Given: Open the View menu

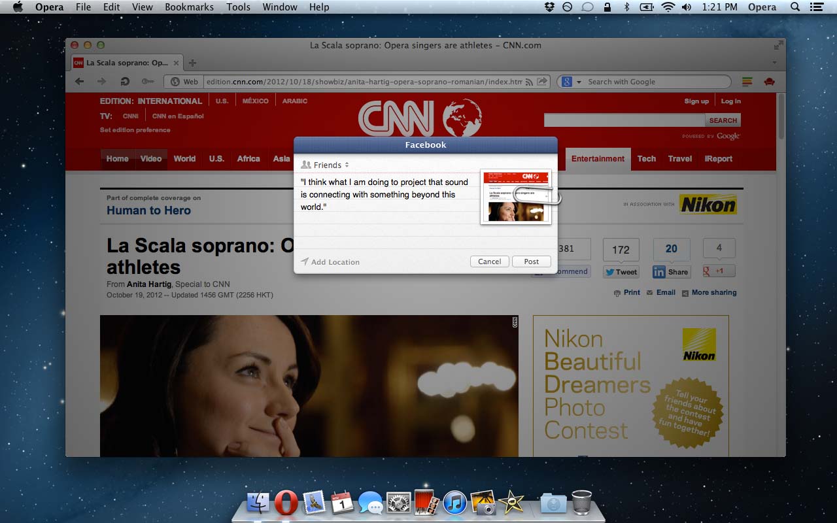Looking at the screenshot, I should coord(142,7).
